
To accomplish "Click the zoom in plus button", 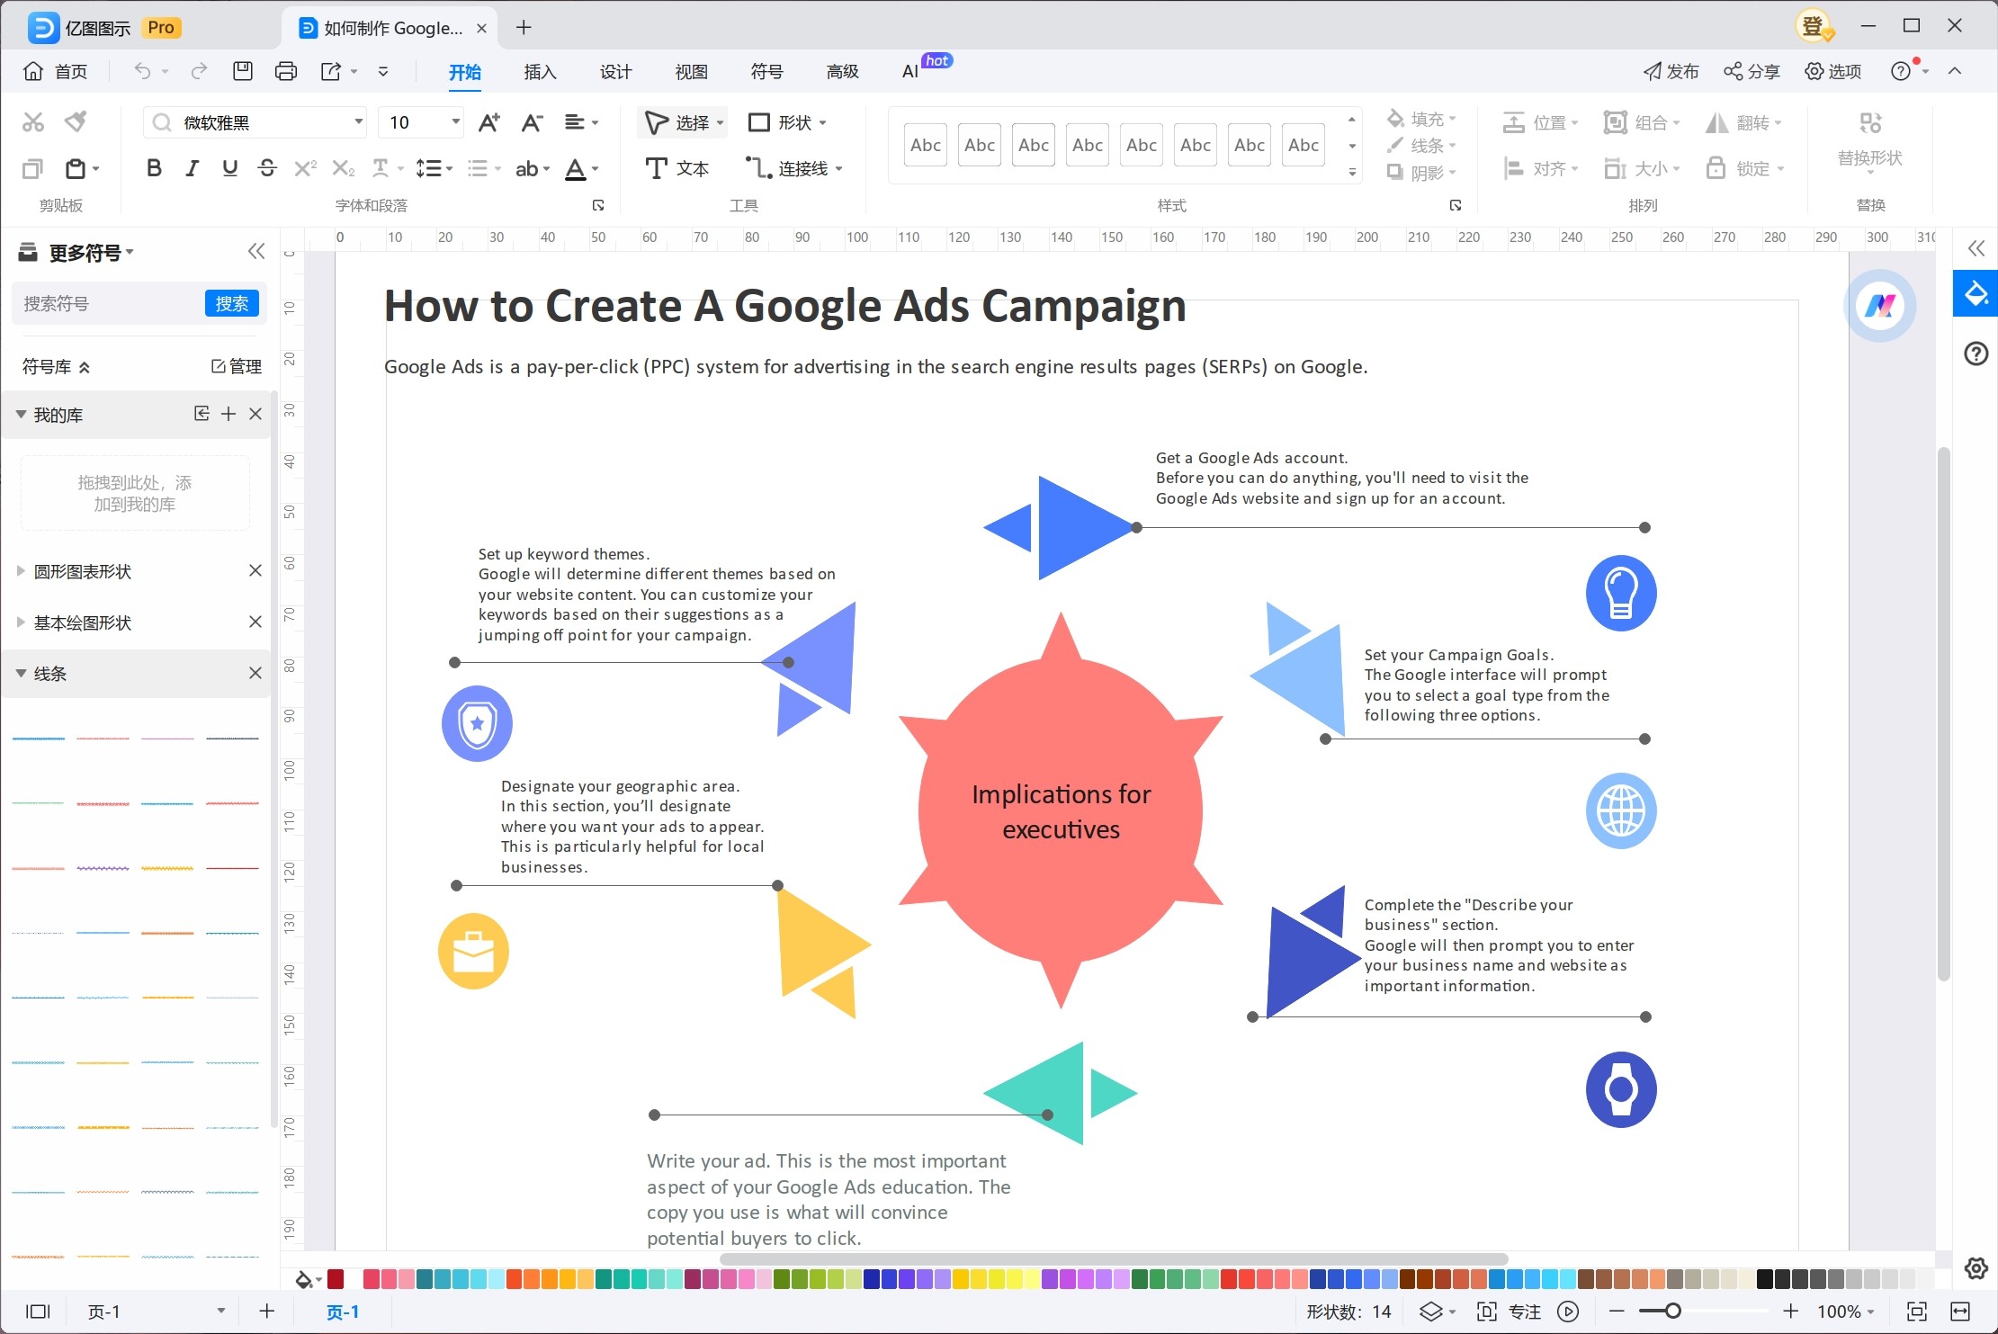I will click(1790, 1311).
